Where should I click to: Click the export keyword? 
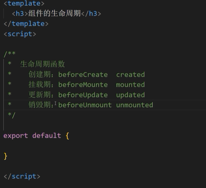coord(16,135)
